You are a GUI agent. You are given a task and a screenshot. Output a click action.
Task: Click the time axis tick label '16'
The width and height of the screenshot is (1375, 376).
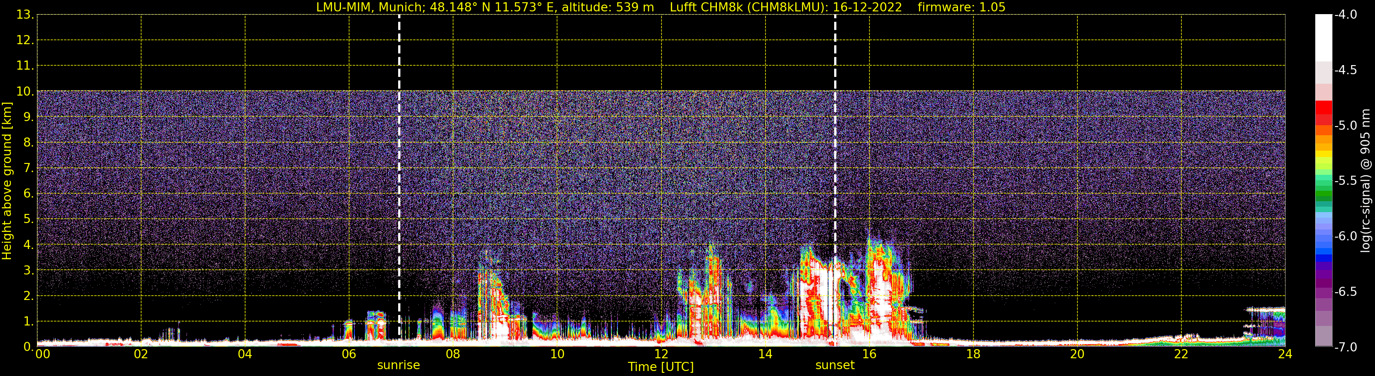point(870,354)
